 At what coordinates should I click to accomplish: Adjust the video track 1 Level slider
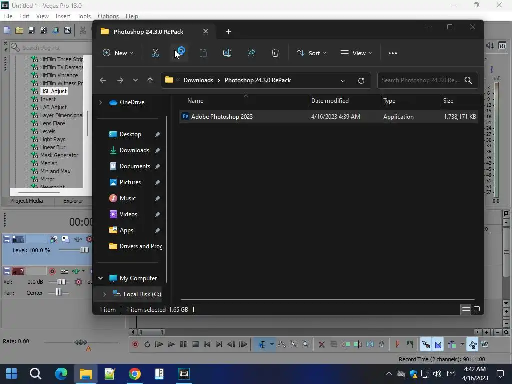tap(84, 250)
